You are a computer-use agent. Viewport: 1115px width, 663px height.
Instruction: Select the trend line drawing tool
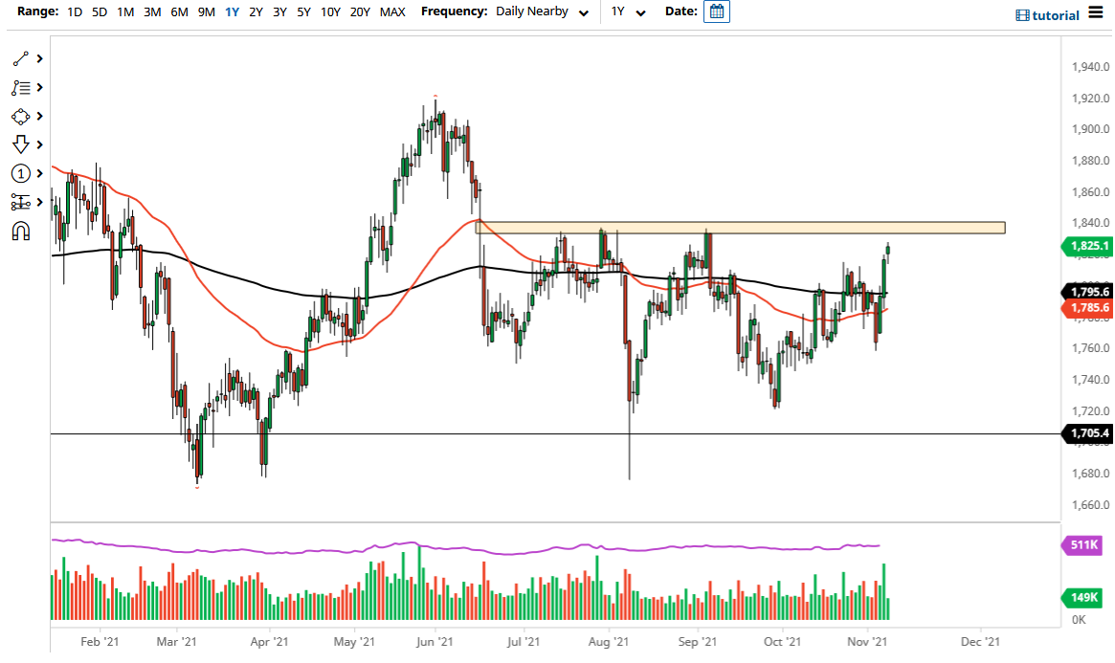21,59
